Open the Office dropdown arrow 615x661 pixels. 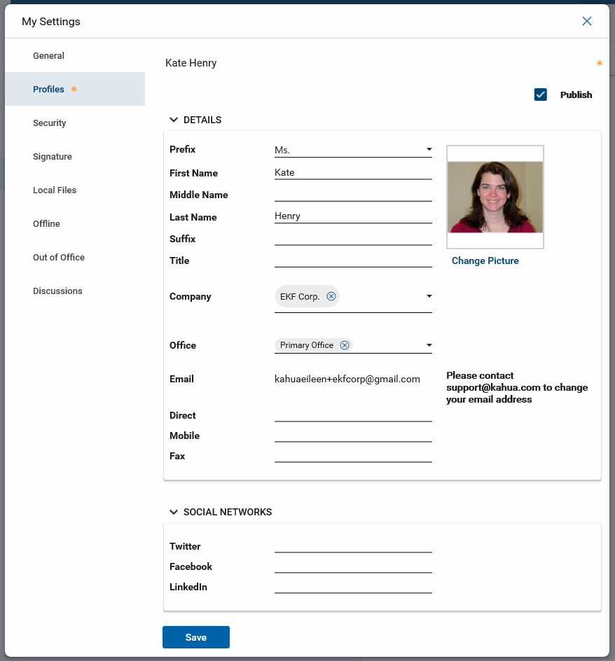429,345
